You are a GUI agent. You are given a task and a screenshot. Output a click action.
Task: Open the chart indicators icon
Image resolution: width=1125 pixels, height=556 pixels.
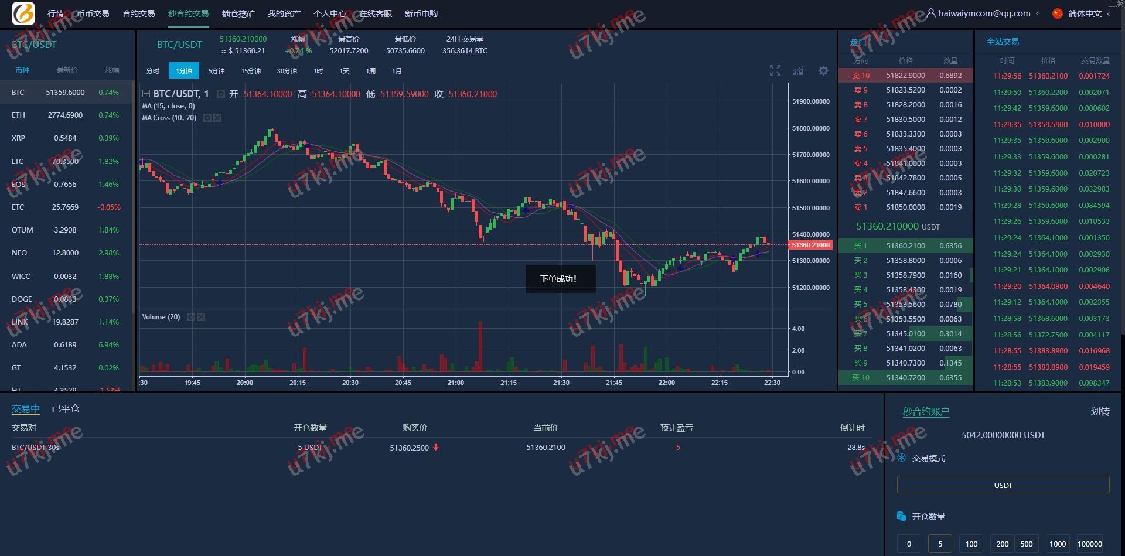(x=798, y=71)
